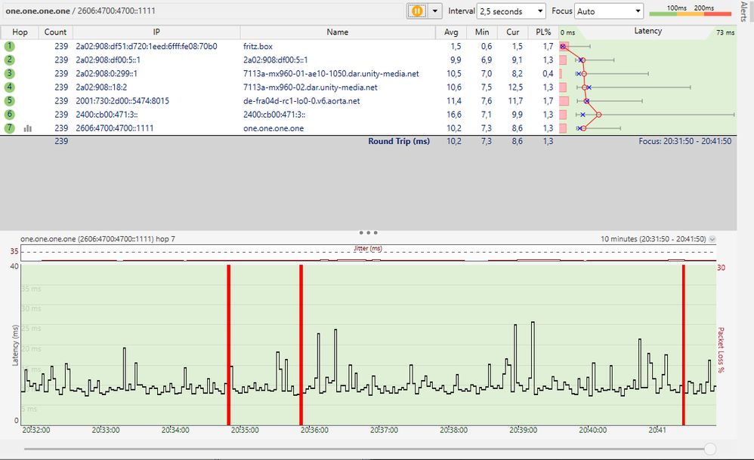Click the bottom timeline slider handle
The width and height of the screenshot is (754, 460).
coord(709,449)
